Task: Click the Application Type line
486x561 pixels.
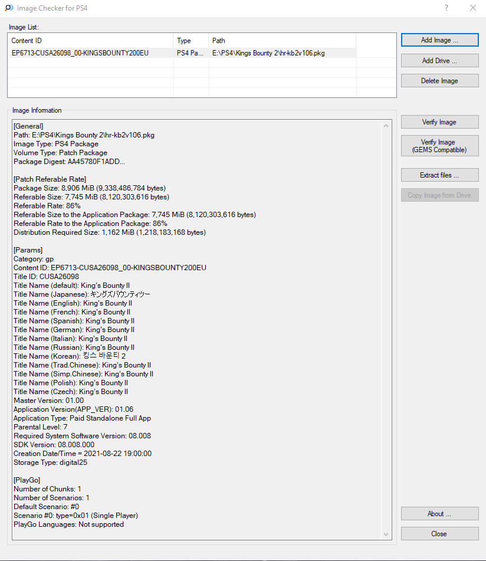Action: pyautogui.click(x=82, y=418)
